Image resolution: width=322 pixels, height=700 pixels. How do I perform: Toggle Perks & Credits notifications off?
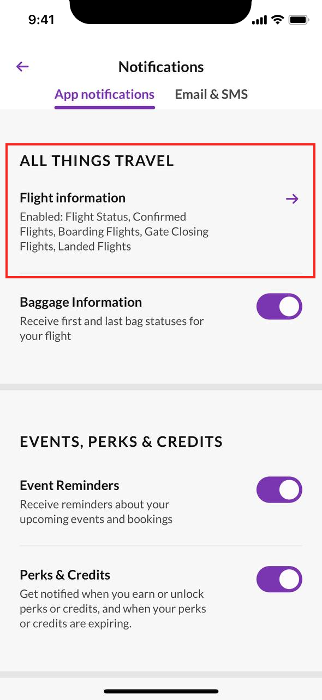click(x=279, y=579)
